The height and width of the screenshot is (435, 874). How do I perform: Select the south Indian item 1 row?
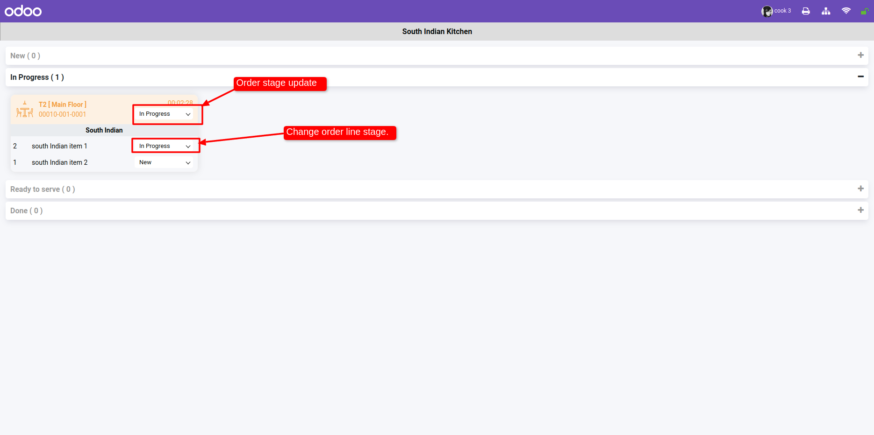104,146
